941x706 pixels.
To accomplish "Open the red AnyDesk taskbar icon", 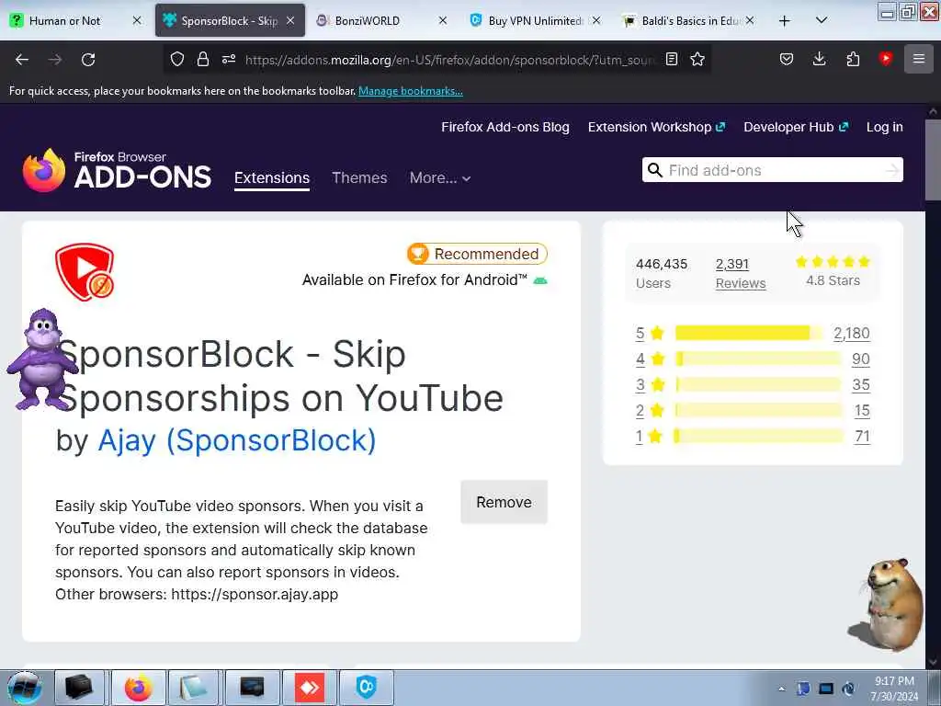I will pyautogui.click(x=310, y=688).
